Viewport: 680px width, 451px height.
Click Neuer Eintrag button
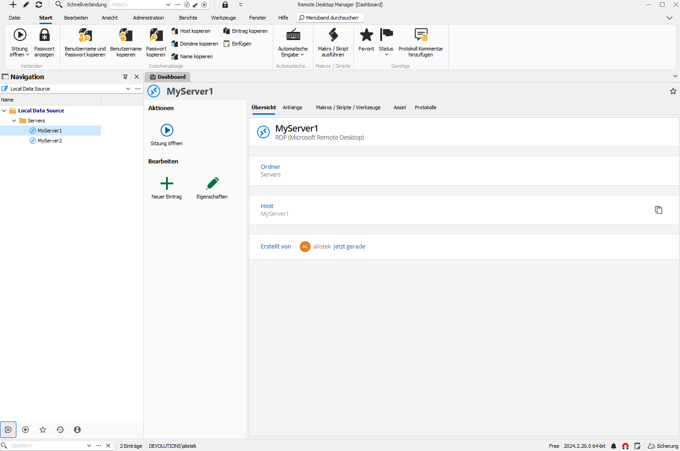coord(166,188)
